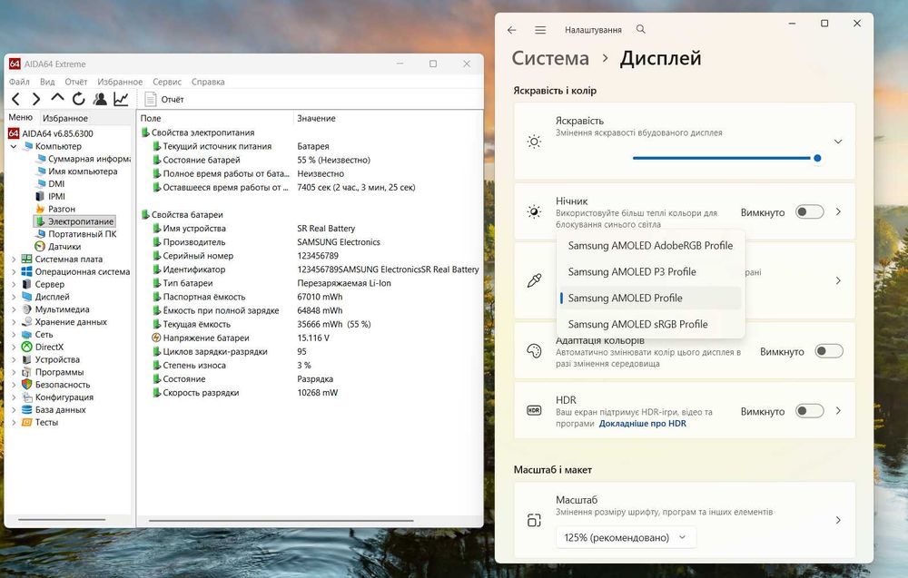Expand the Хранение данных tree node
The image size is (908, 578).
[14, 322]
